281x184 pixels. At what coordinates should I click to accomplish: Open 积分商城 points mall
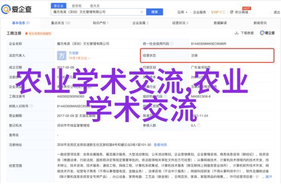(x=241, y=12)
